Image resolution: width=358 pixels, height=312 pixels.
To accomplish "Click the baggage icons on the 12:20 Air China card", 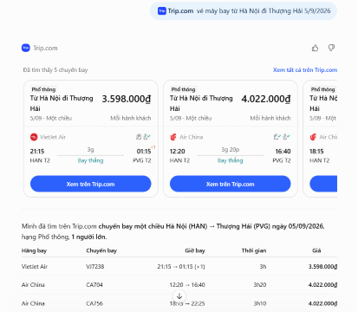I will coord(282,137).
